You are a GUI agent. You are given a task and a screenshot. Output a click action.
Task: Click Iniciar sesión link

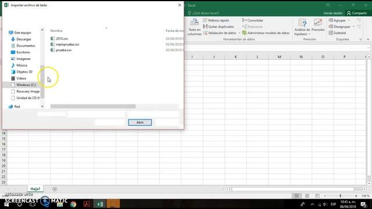click(x=333, y=13)
